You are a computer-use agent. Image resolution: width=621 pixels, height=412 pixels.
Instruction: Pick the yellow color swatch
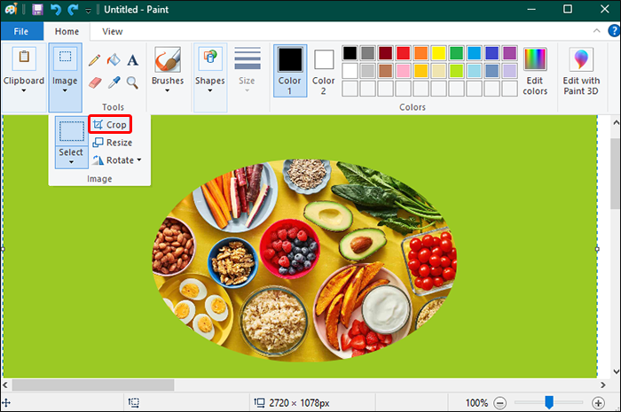pyautogui.click(x=438, y=53)
